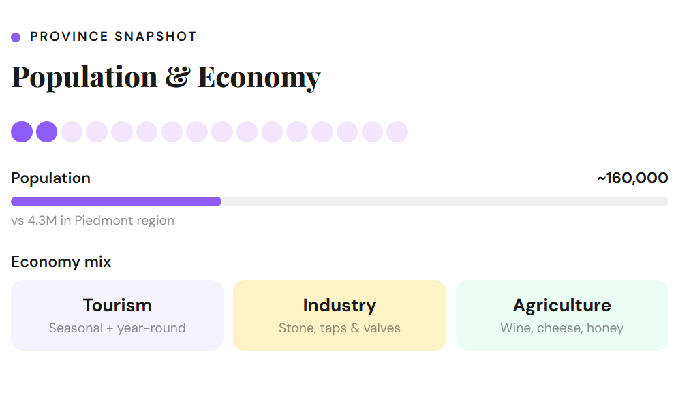Click the first light lavender dot
The width and height of the screenshot is (693, 397).
[72, 131]
